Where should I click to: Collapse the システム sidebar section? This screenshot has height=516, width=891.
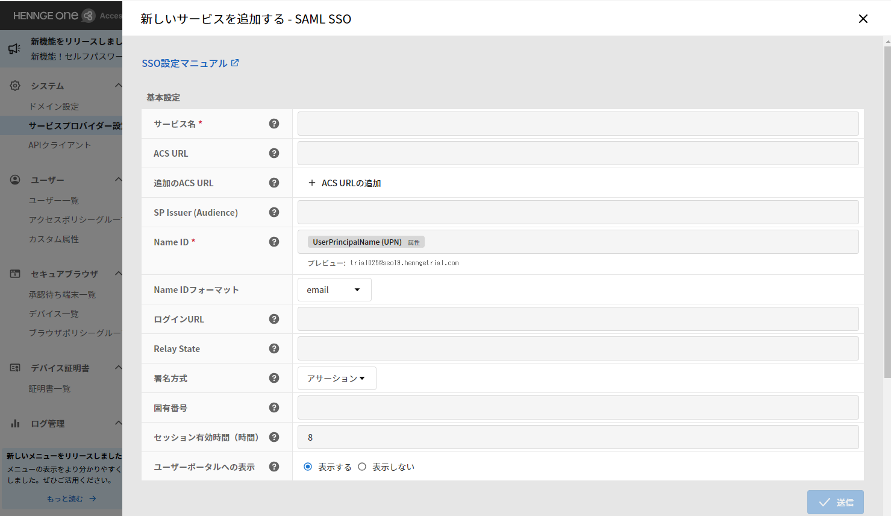click(118, 86)
